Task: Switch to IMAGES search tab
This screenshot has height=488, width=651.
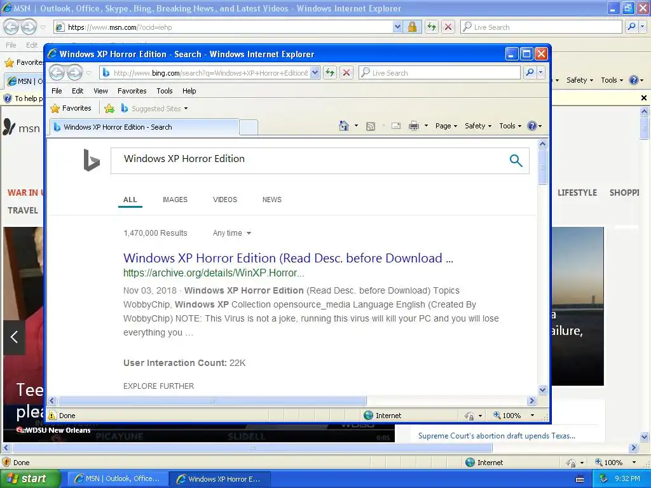Action: click(x=175, y=200)
